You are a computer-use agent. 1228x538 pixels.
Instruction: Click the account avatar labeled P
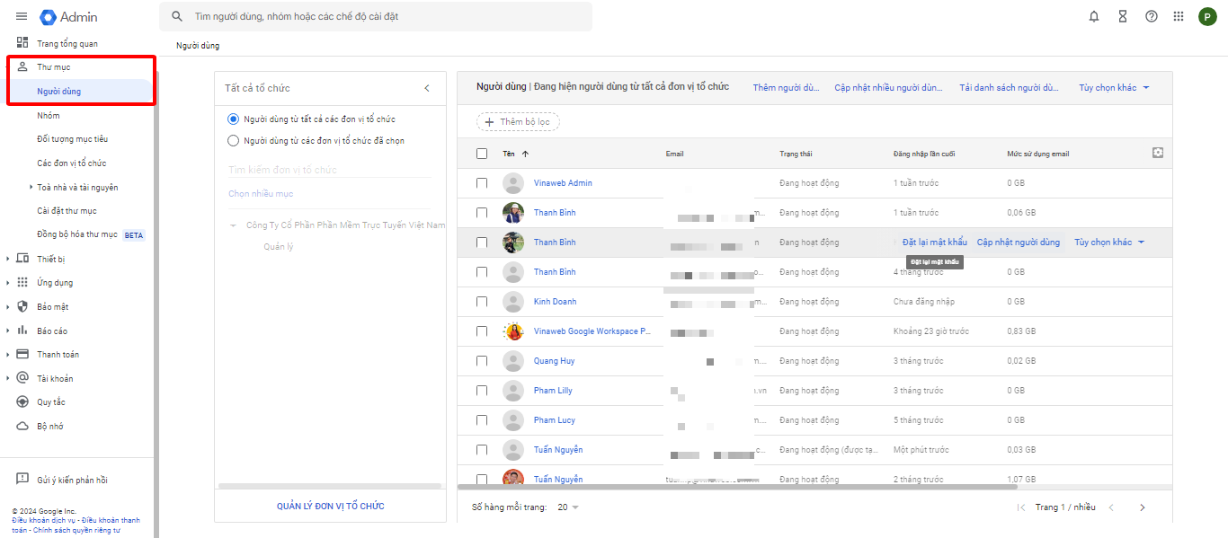[x=1207, y=16]
